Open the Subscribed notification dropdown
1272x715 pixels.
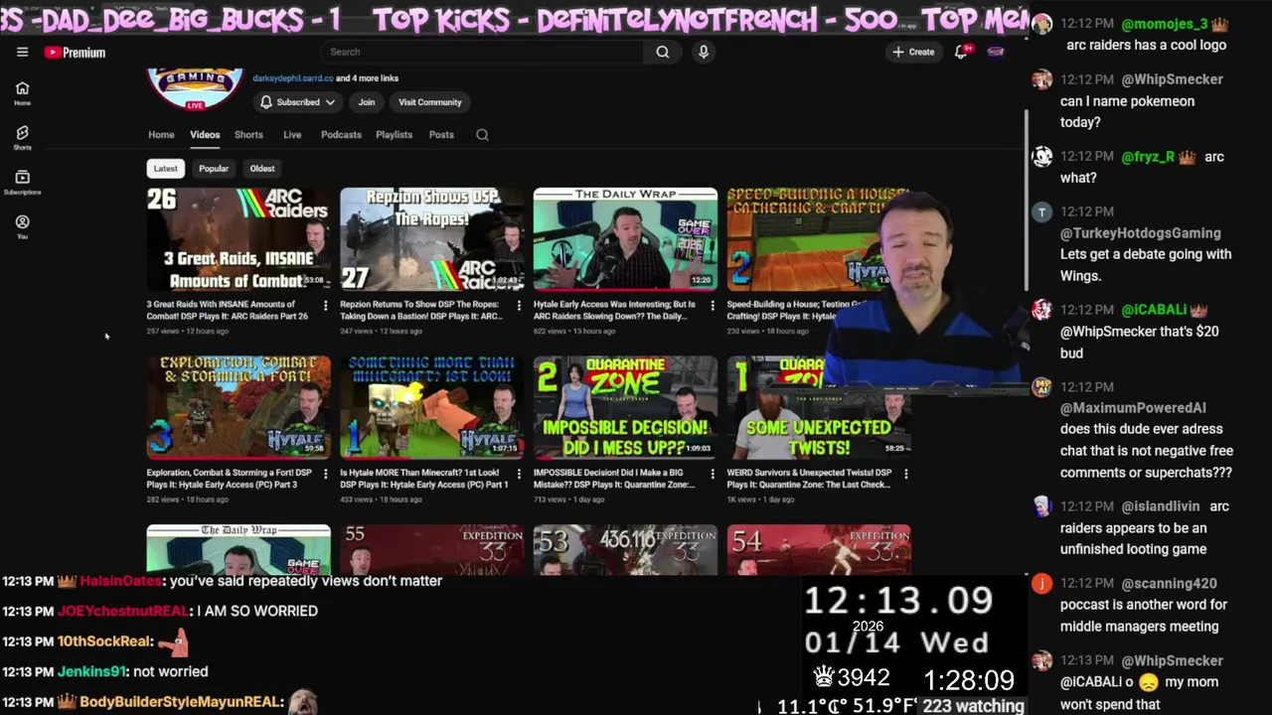pyautogui.click(x=296, y=102)
